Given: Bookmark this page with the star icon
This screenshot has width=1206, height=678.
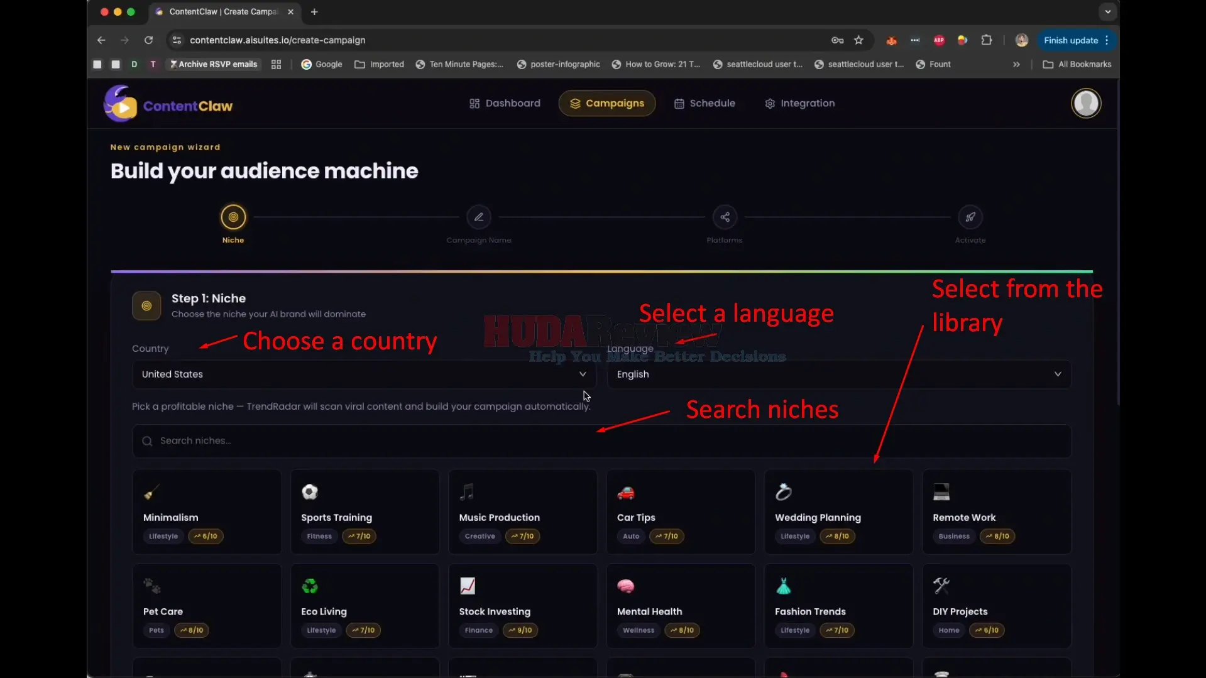Looking at the screenshot, I should tap(858, 40).
